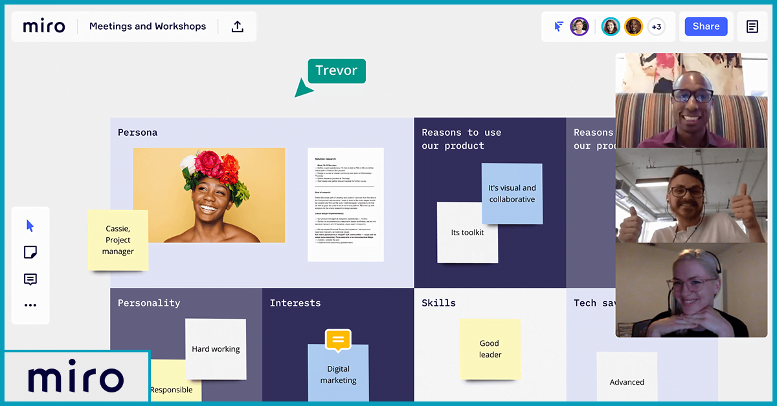Click the Personality frame title
The image size is (777, 406).
149,303
